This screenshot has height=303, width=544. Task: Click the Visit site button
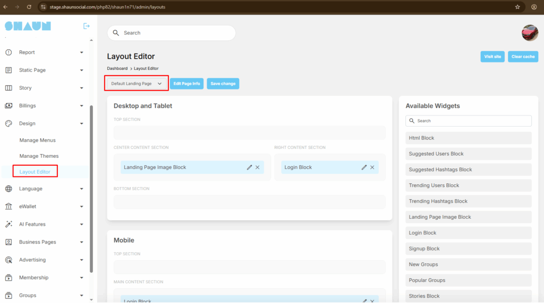pos(492,57)
